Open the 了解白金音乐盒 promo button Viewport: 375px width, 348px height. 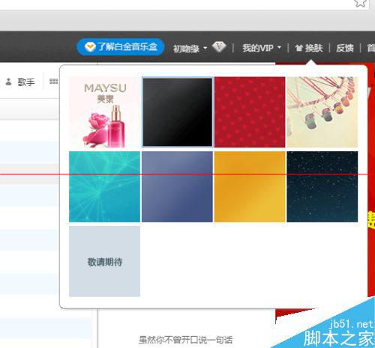[121, 46]
